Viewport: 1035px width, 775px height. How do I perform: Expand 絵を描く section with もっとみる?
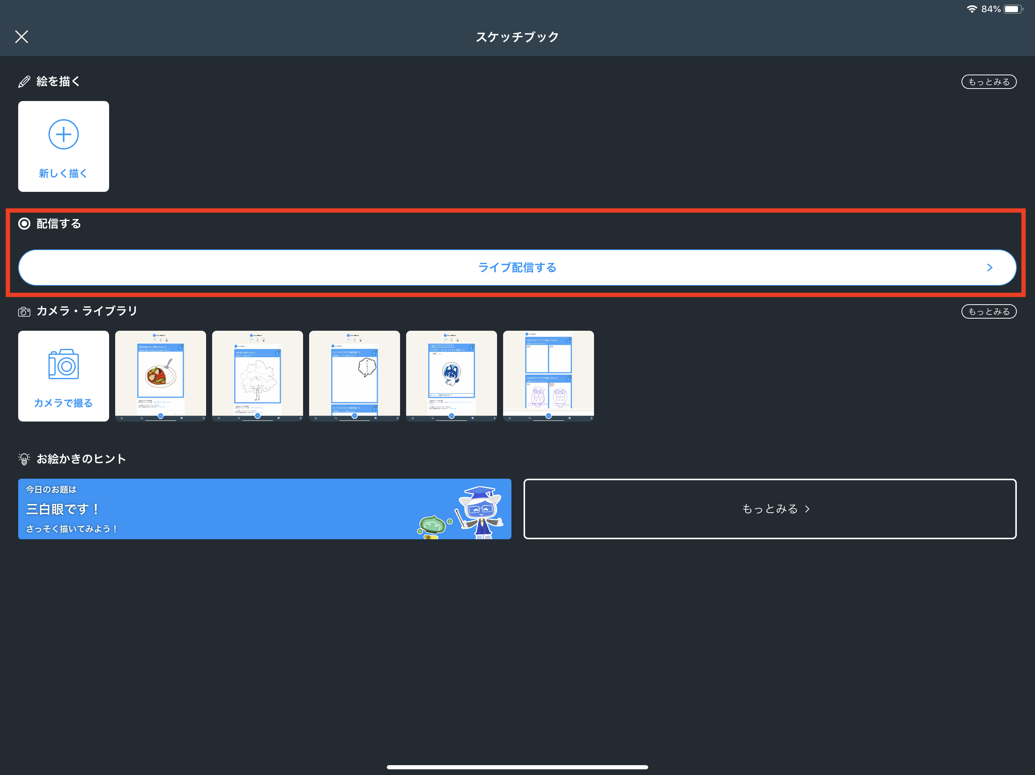click(989, 82)
